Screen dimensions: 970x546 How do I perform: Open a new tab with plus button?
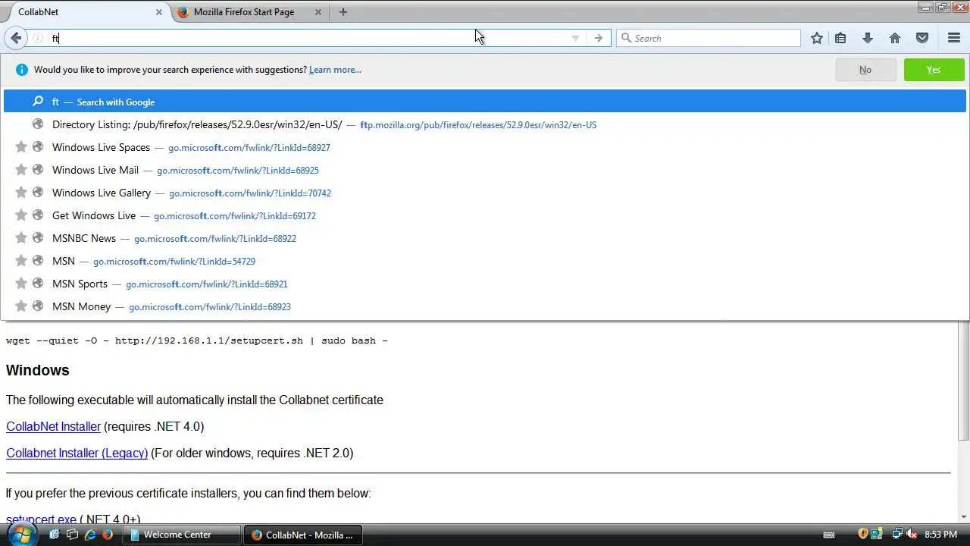(343, 12)
